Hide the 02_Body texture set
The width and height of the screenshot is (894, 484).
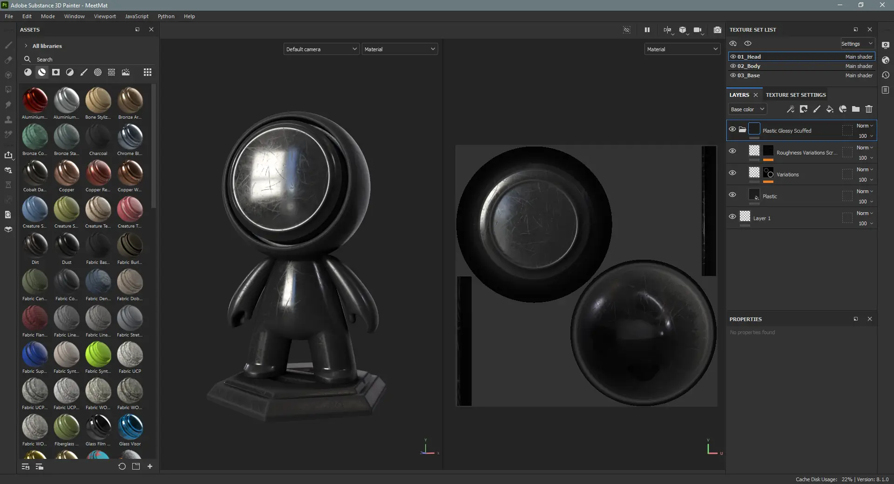pos(733,66)
